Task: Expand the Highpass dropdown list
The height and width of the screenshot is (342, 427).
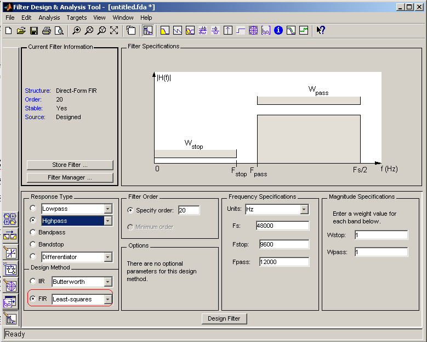Action: tap(108, 221)
